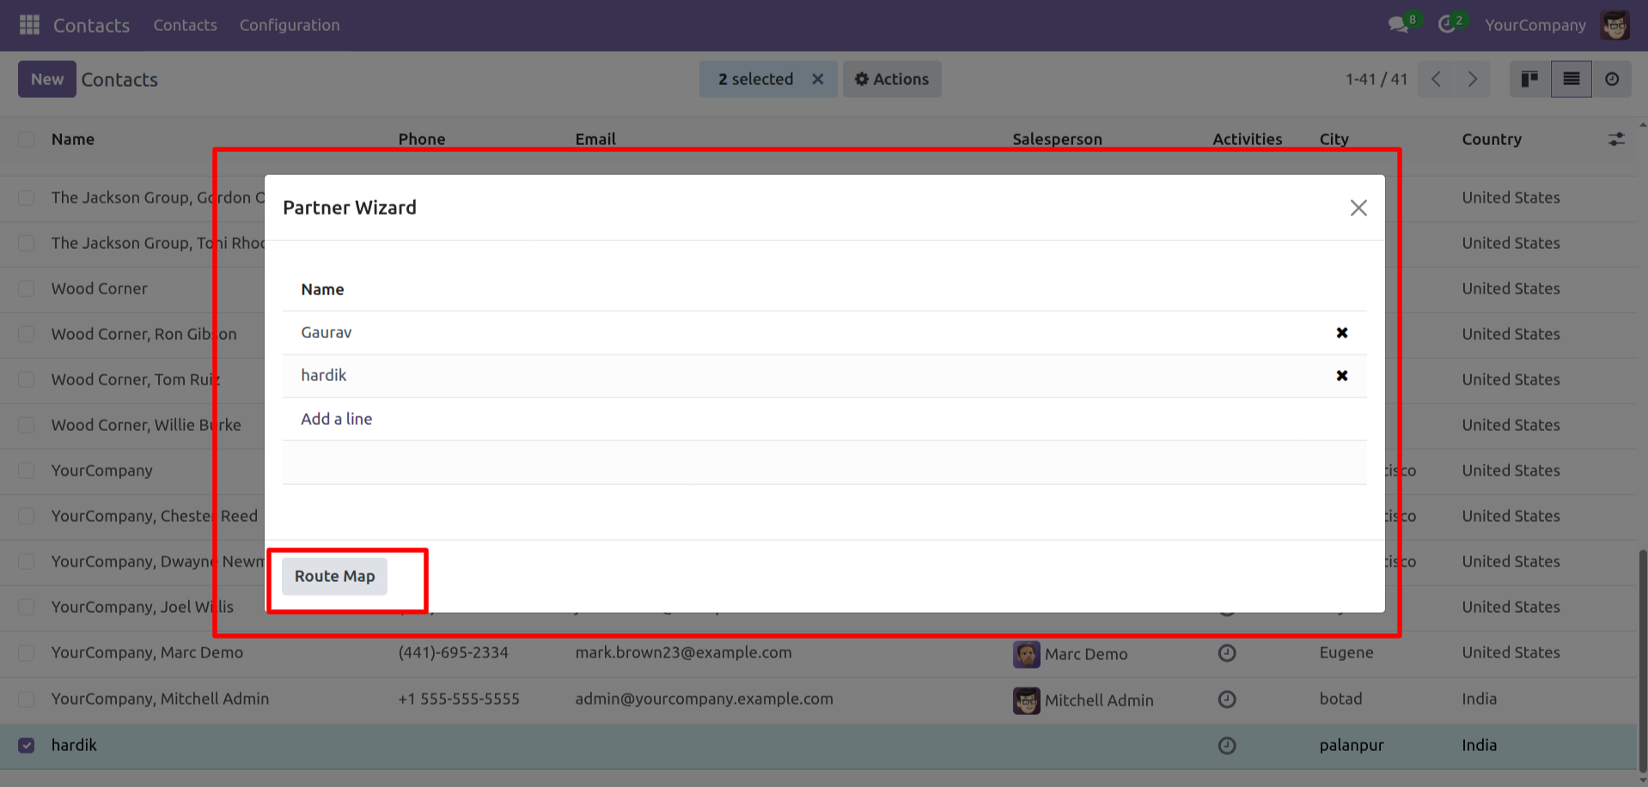The image size is (1648, 787).
Task: Clear the 2 selected records with X
Action: click(818, 79)
